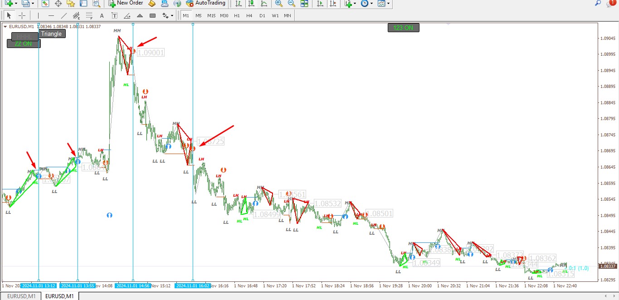The image size is (619, 300).
Task: Click the 2024.11.01 13:55 time marker
Action: (78, 286)
